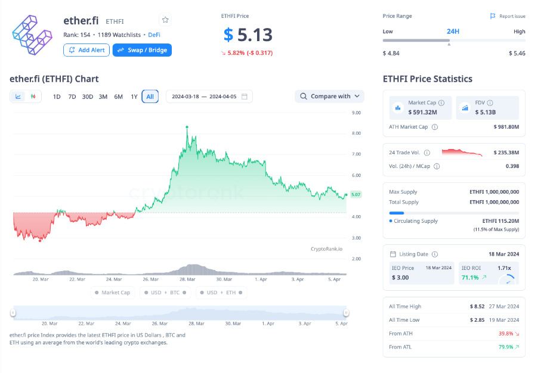Click the circulating supply progress bar
The width and height of the screenshot is (544, 373).
point(454,213)
